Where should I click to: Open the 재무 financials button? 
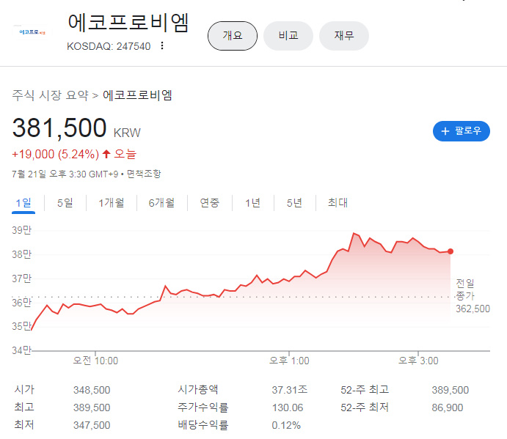click(344, 36)
